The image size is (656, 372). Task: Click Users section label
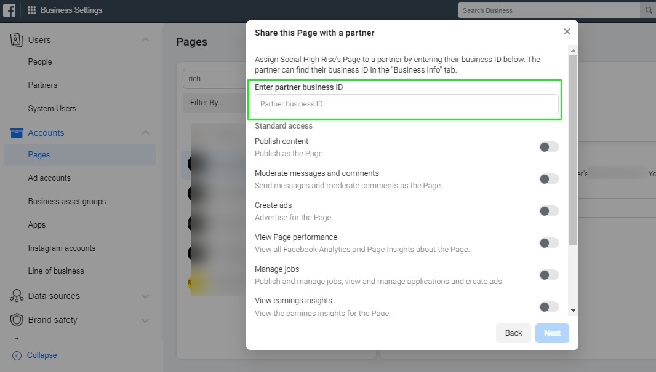[x=39, y=40]
